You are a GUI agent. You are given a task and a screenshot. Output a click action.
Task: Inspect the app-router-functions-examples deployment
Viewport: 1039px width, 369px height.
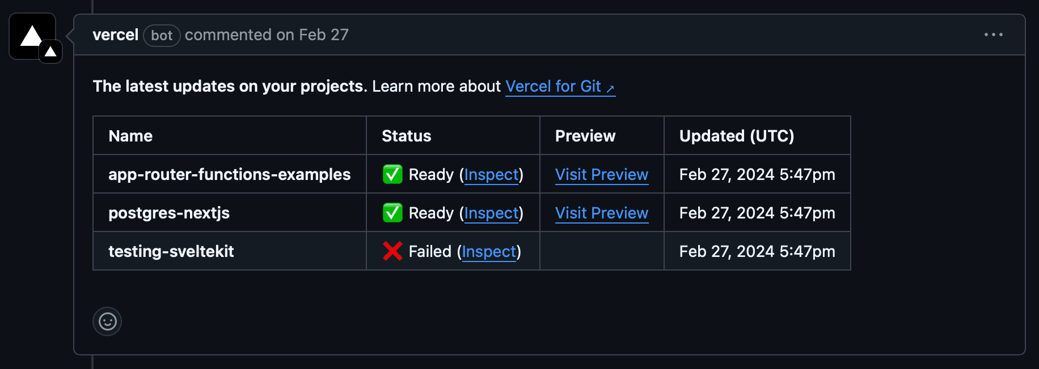coord(491,174)
